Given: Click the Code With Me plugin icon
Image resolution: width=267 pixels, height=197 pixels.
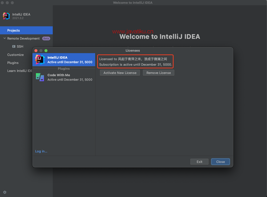Looking at the screenshot, I should click(40, 77).
